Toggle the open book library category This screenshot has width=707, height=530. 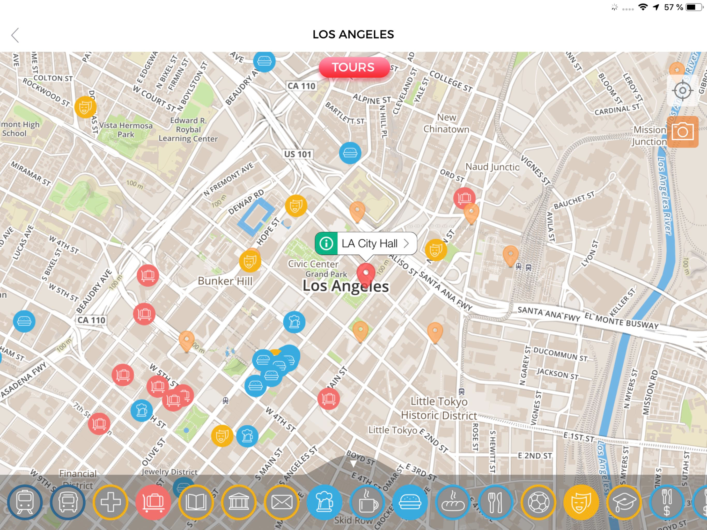(x=196, y=502)
